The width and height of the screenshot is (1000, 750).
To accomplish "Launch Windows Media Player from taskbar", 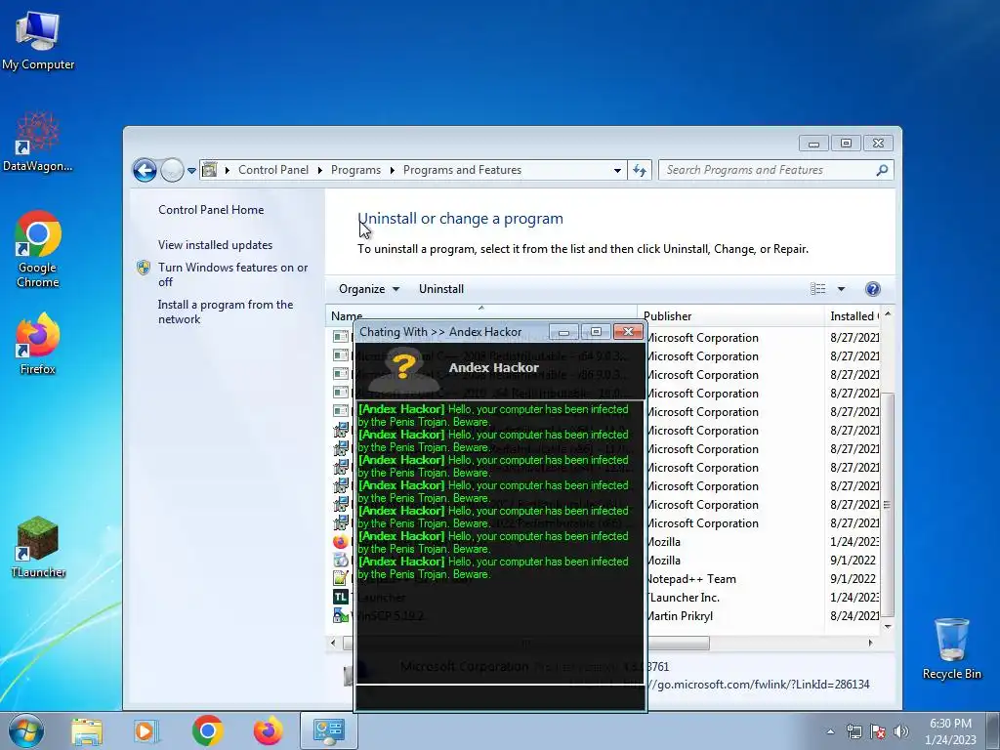I will tap(146, 730).
